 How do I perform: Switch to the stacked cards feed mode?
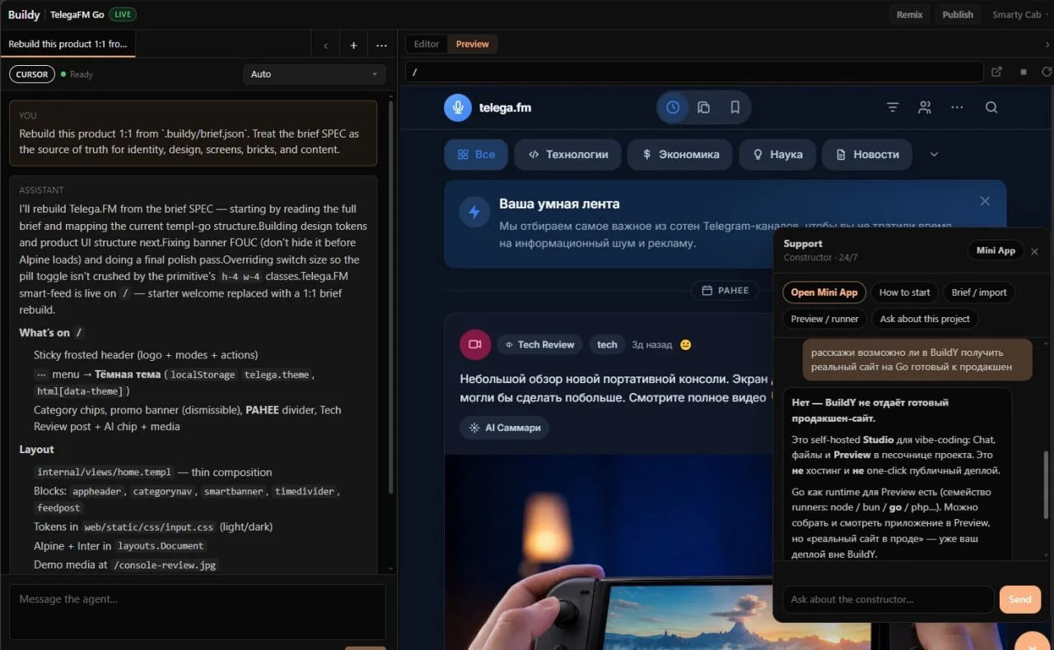[x=703, y=107]
